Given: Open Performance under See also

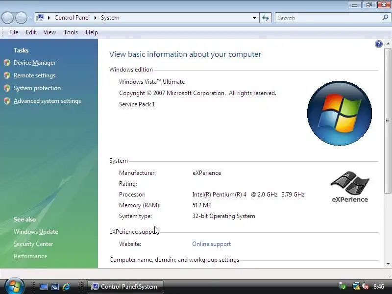Looking at the screenshot, I should (30, 256).
